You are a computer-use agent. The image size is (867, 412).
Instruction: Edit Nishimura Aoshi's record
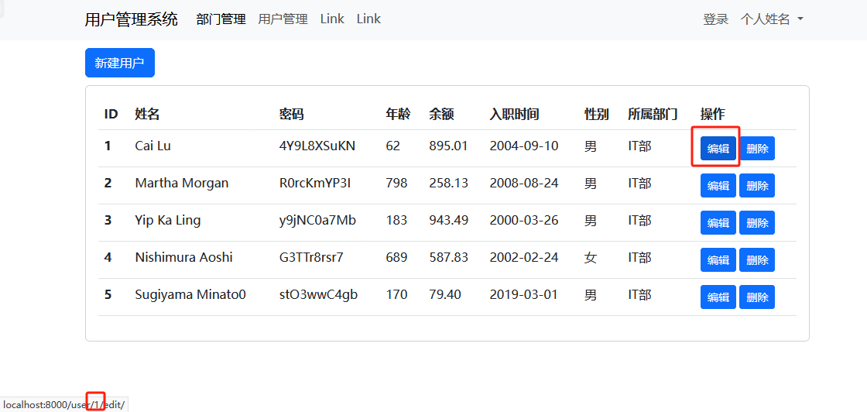click(x=718, y=260)
